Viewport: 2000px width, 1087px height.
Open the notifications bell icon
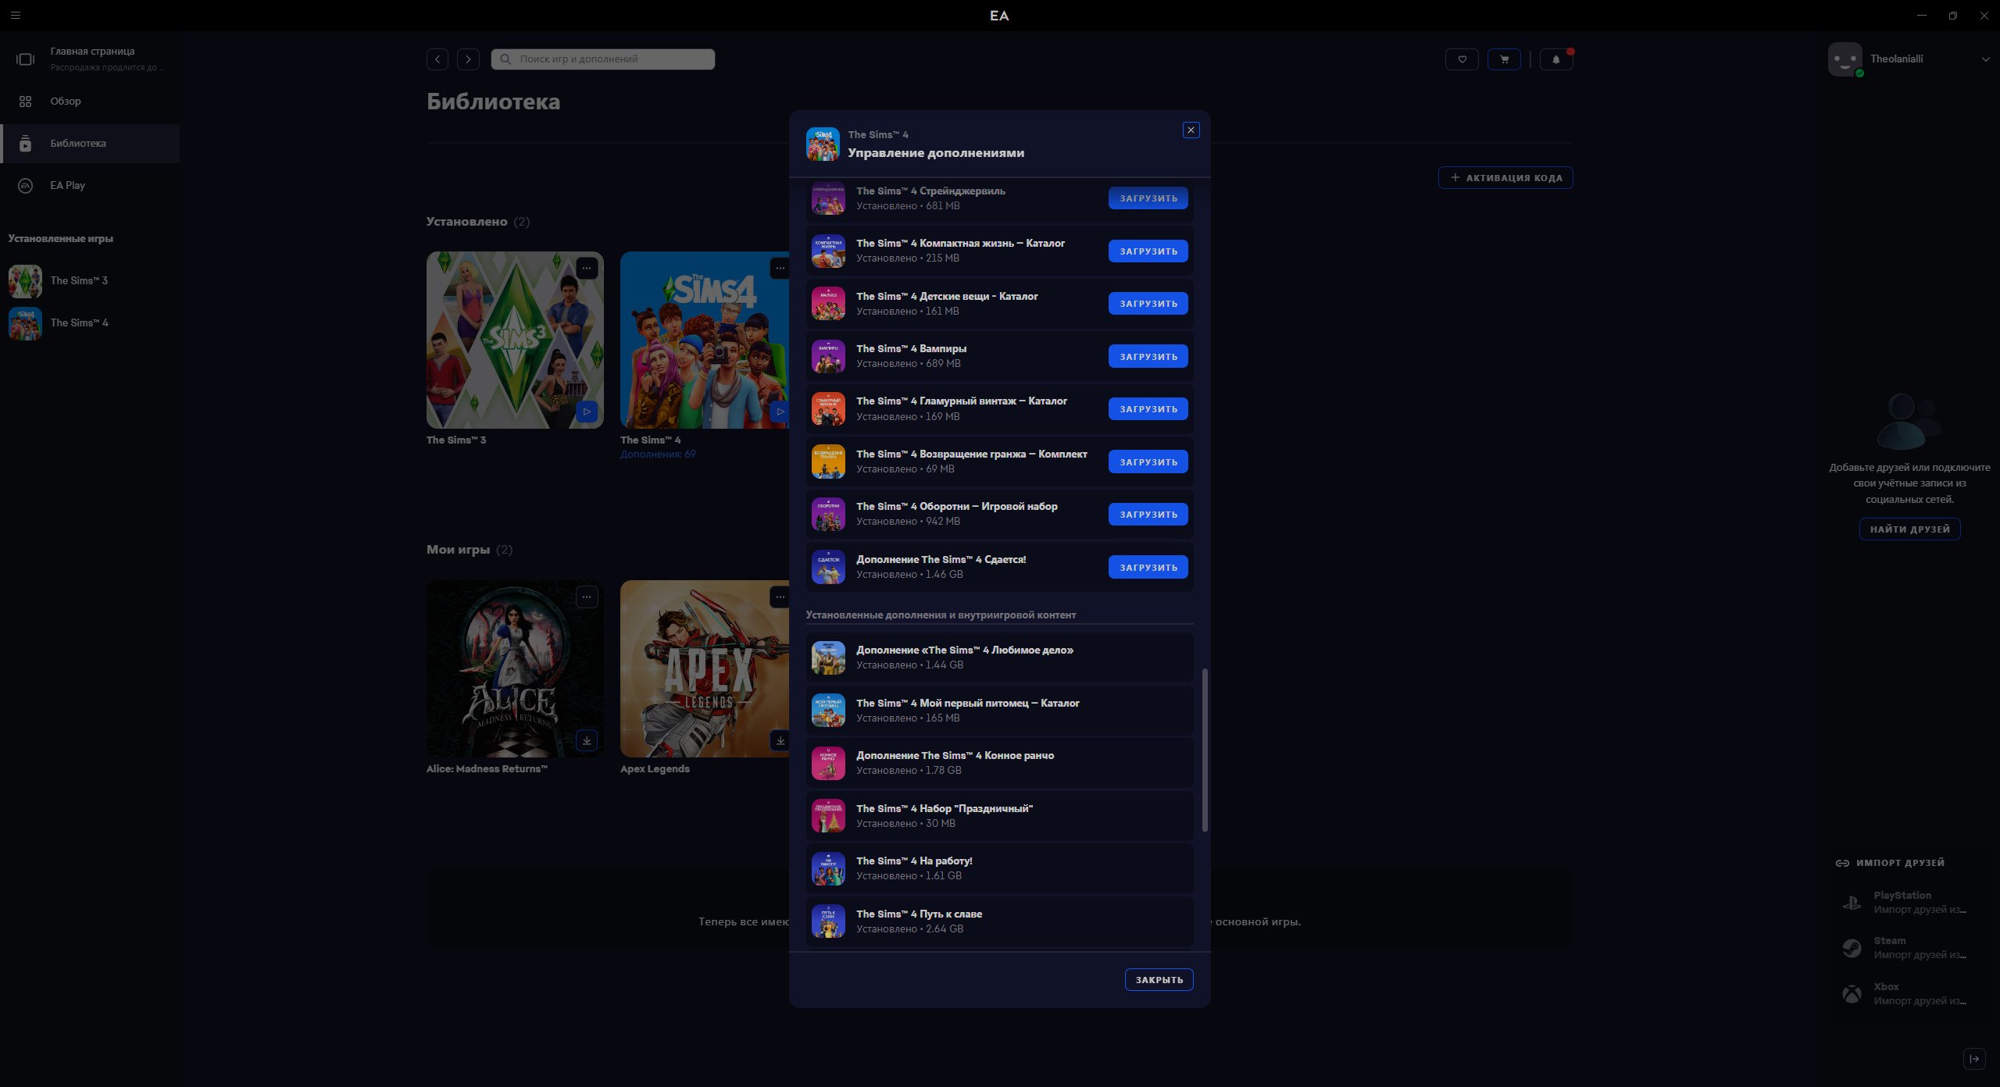point(1555,59)
